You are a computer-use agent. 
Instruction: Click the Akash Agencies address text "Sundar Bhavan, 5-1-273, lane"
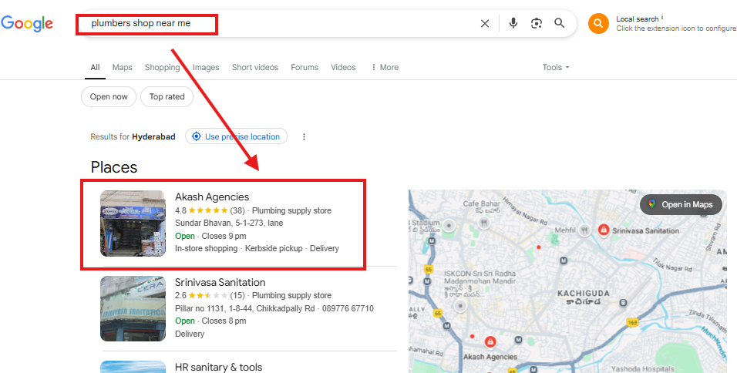(229, 223)
